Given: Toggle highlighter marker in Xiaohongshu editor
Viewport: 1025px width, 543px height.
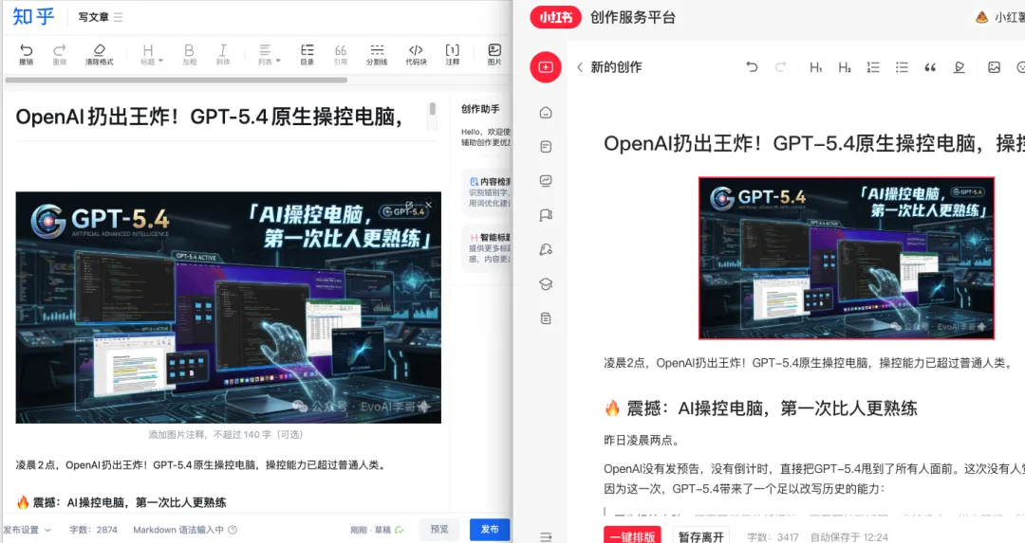Looking at the screenshot, I should 959,67.
